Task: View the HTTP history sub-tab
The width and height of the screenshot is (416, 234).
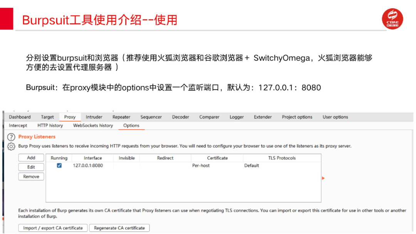Action: pos(50,125)
